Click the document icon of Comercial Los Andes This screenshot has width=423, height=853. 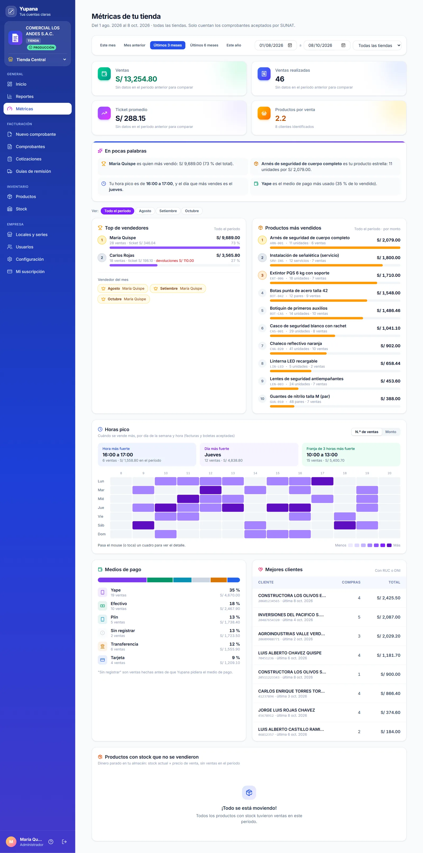[15, 38]
